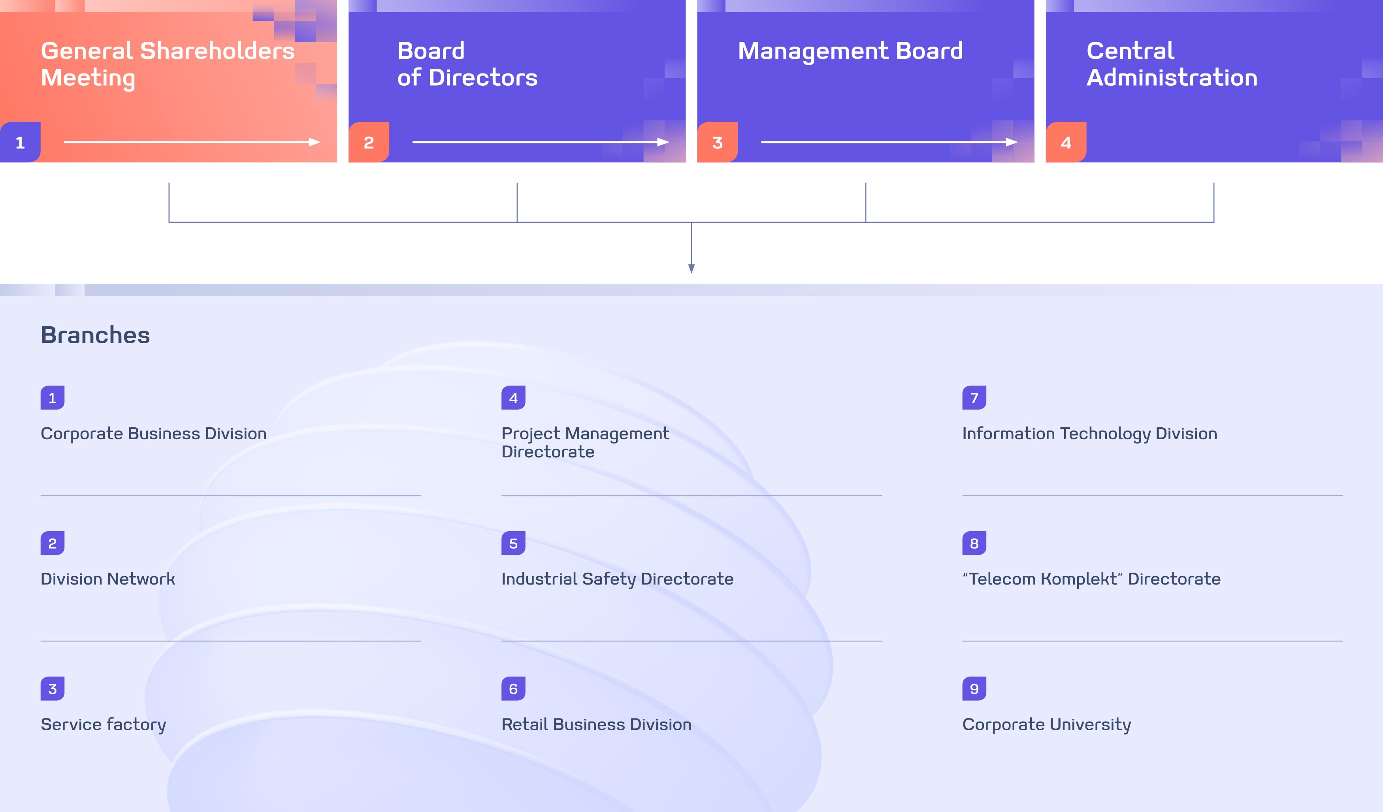Open the Central Administration heading
The height and width of the screenshot is (812, 1383).
pyautogui.click(x=1172, y=64)
